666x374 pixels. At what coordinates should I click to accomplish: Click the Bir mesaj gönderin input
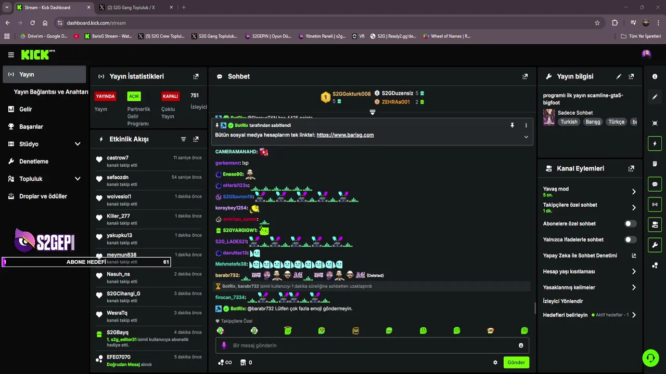(372, 345)
